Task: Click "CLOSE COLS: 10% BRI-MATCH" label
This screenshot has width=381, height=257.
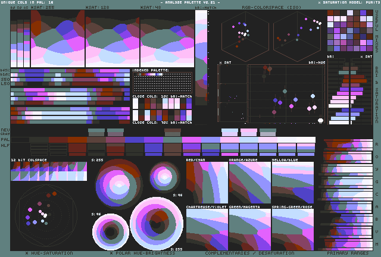Action: point(163,96)
